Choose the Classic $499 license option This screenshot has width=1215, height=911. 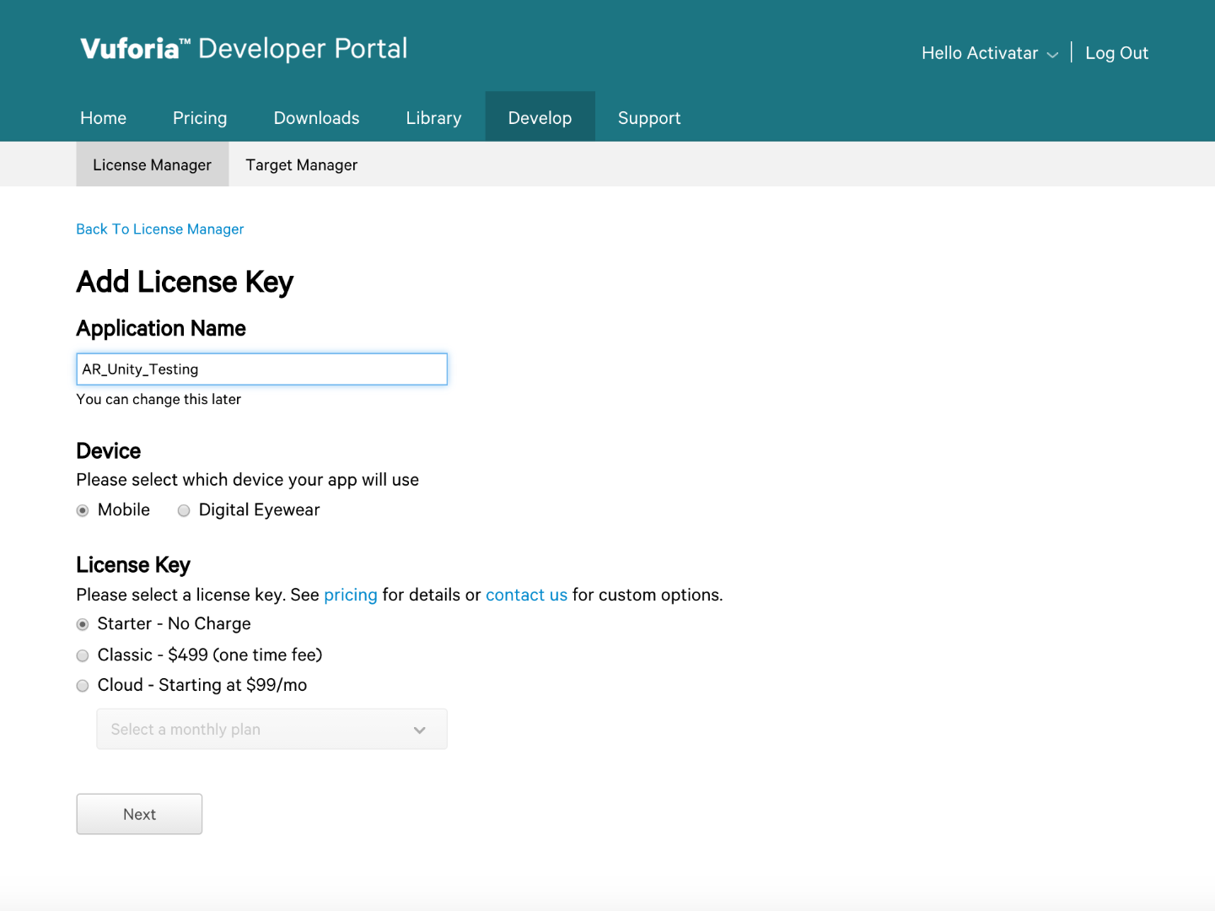pos(83,655)
